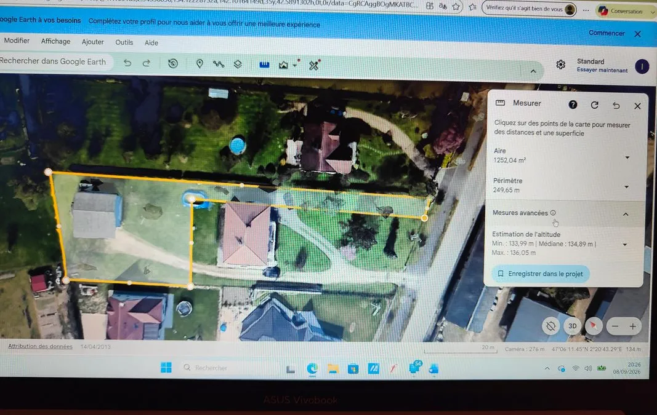Zoom out with the minus button
The image size is (657, 415).
(x=615, y=326)
